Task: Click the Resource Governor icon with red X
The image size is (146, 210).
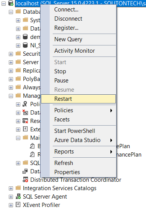Action: click(25, 121)
